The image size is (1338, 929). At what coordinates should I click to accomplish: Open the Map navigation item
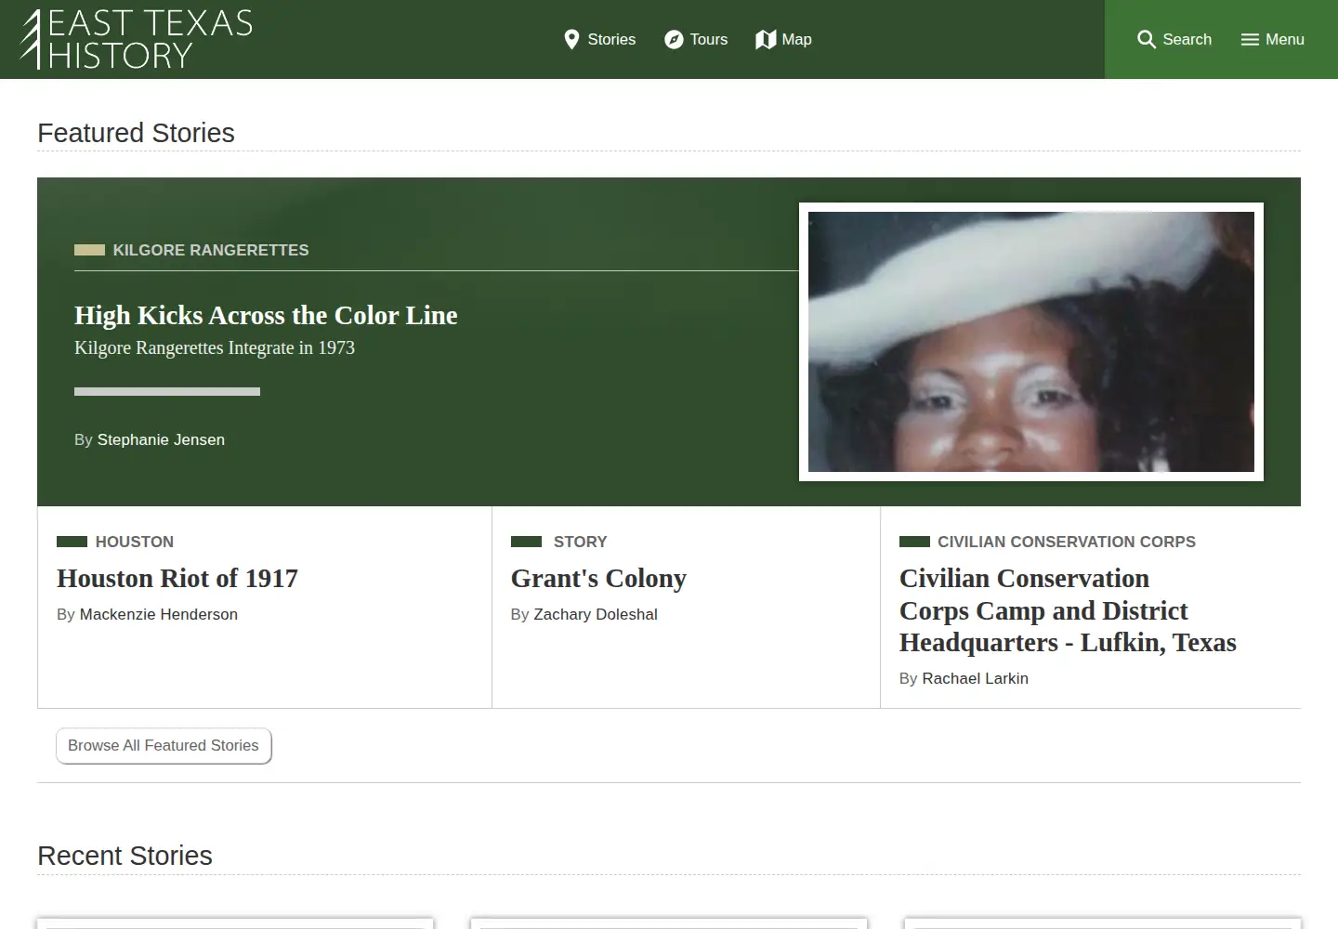point(783,39)
